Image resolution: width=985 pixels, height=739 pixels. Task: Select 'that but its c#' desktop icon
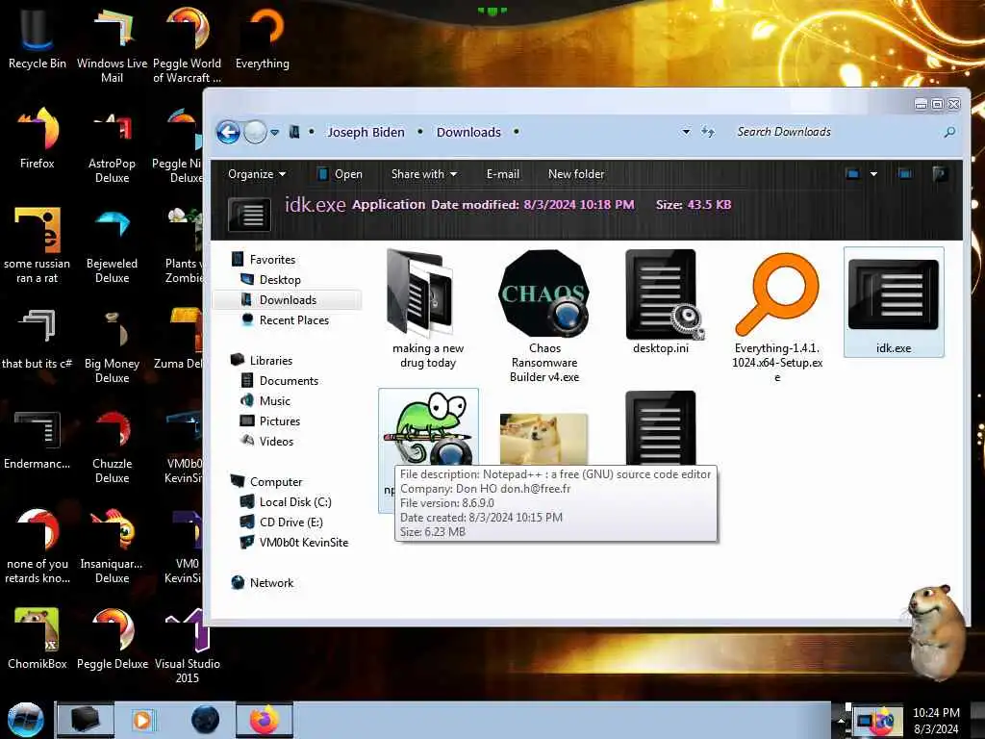pyautogui.click(x=38, y=340)
